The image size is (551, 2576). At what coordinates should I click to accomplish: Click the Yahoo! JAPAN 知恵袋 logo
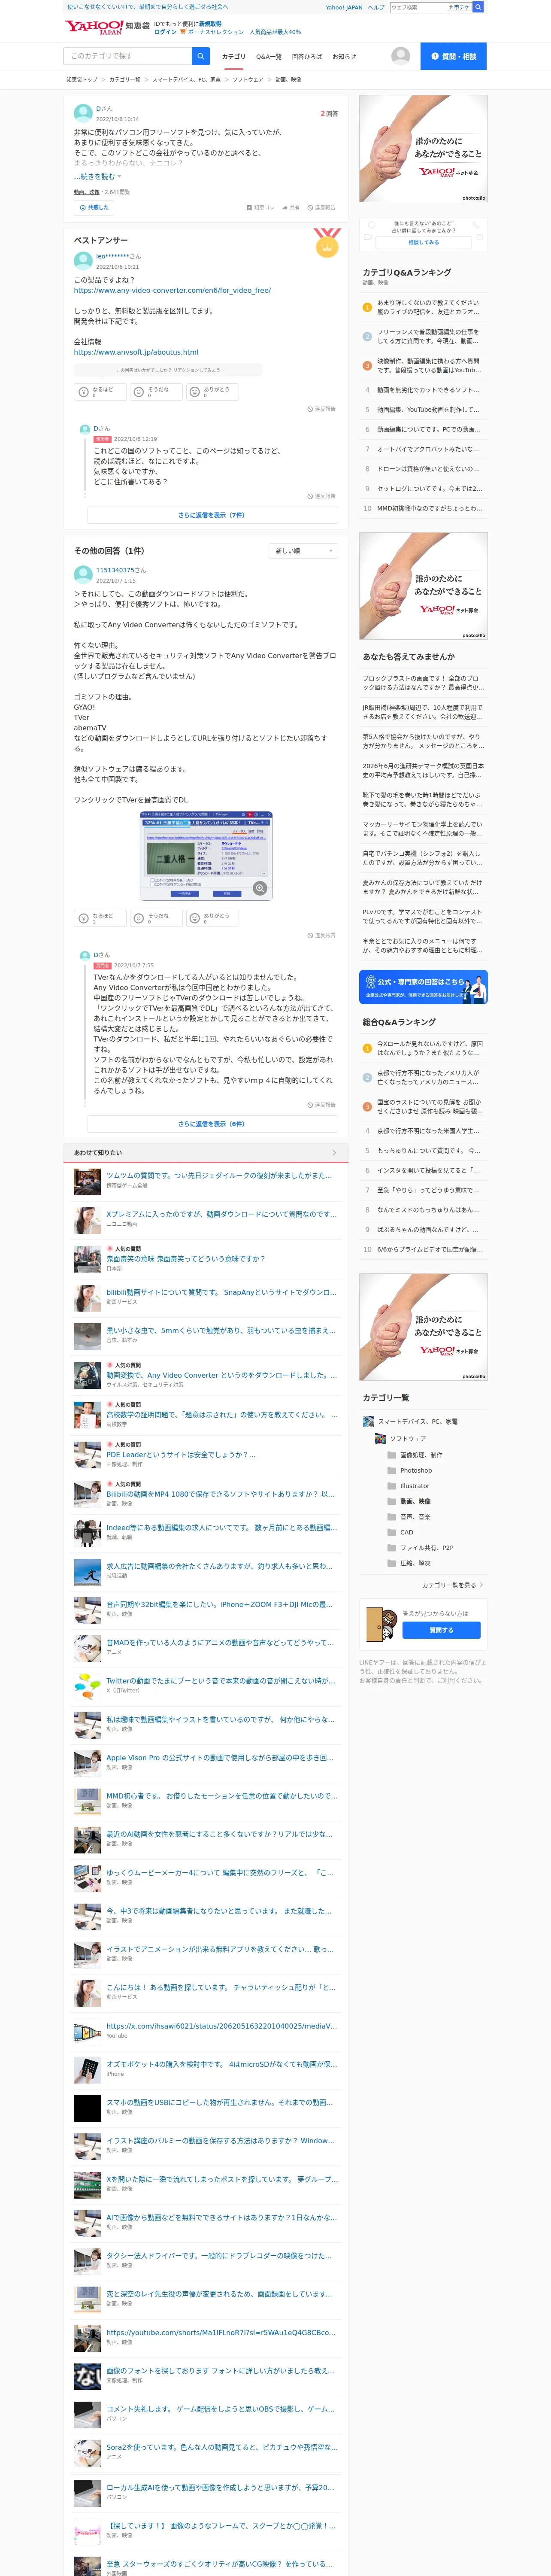coord(107,27)
